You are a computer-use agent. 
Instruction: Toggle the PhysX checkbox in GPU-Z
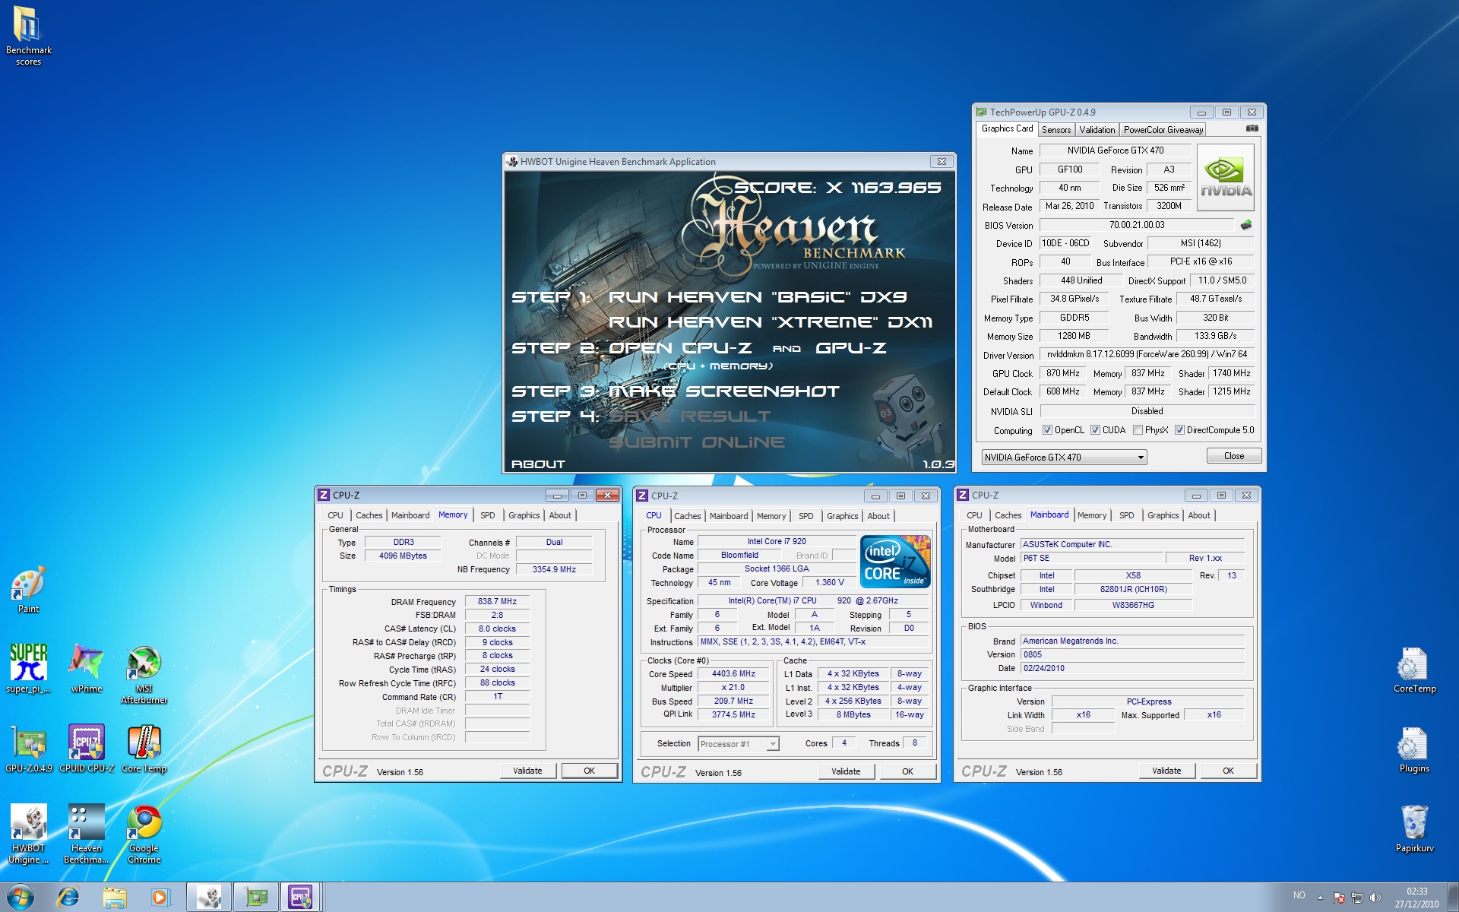tap(1138, 430)
